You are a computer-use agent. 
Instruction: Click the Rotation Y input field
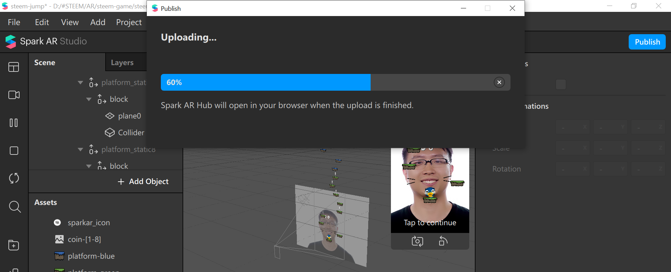coord(611,169)
